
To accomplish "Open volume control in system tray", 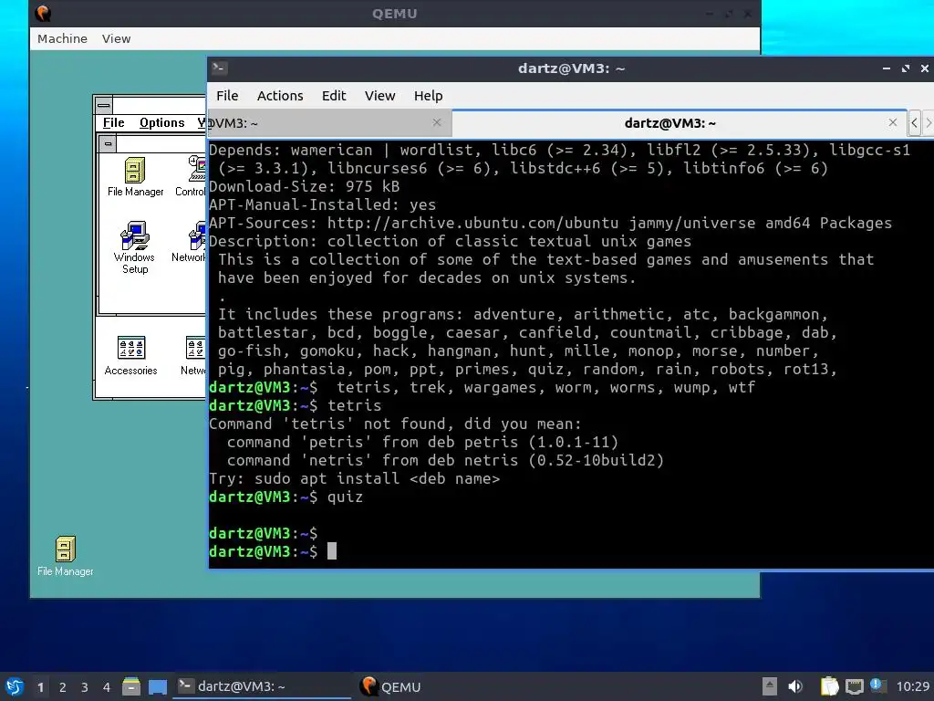I will point(795,686).
